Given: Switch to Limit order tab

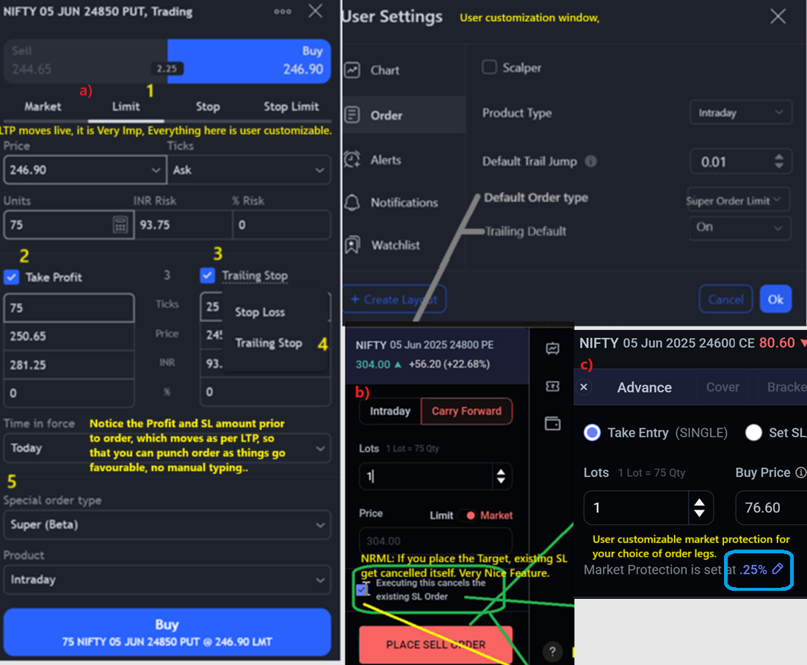Looking at the screenshot, I should pyautogui.click(x=126, y=106).
